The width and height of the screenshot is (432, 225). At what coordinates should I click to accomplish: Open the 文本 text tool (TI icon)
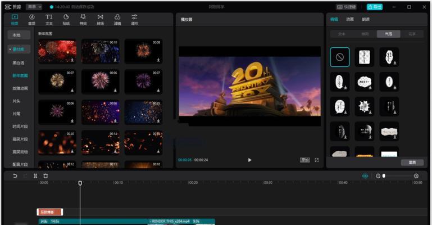(x=49, y=19)
